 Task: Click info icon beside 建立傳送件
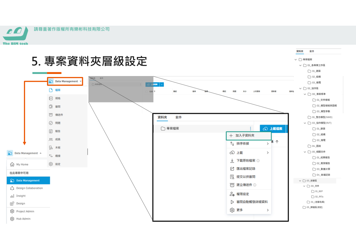(255, 185)
